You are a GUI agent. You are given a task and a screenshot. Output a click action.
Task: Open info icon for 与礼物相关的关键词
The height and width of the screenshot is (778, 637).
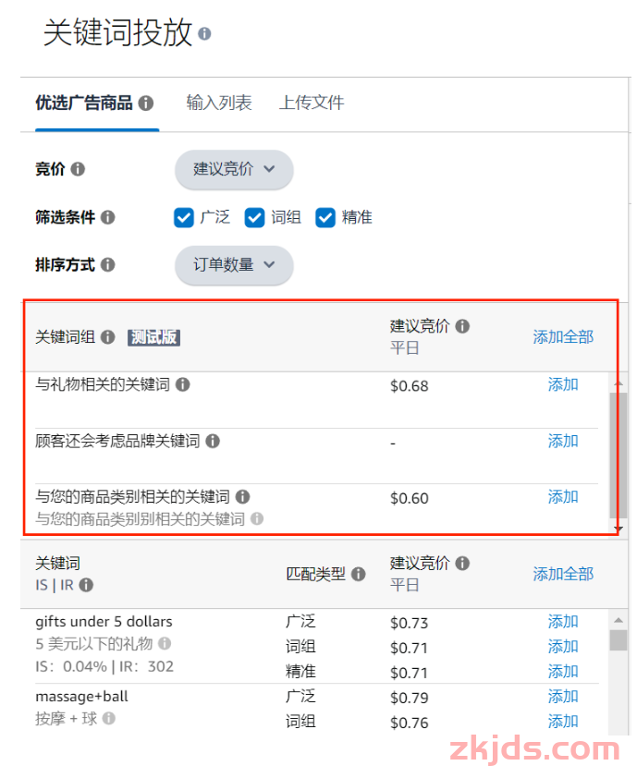[x=183, y=384]
